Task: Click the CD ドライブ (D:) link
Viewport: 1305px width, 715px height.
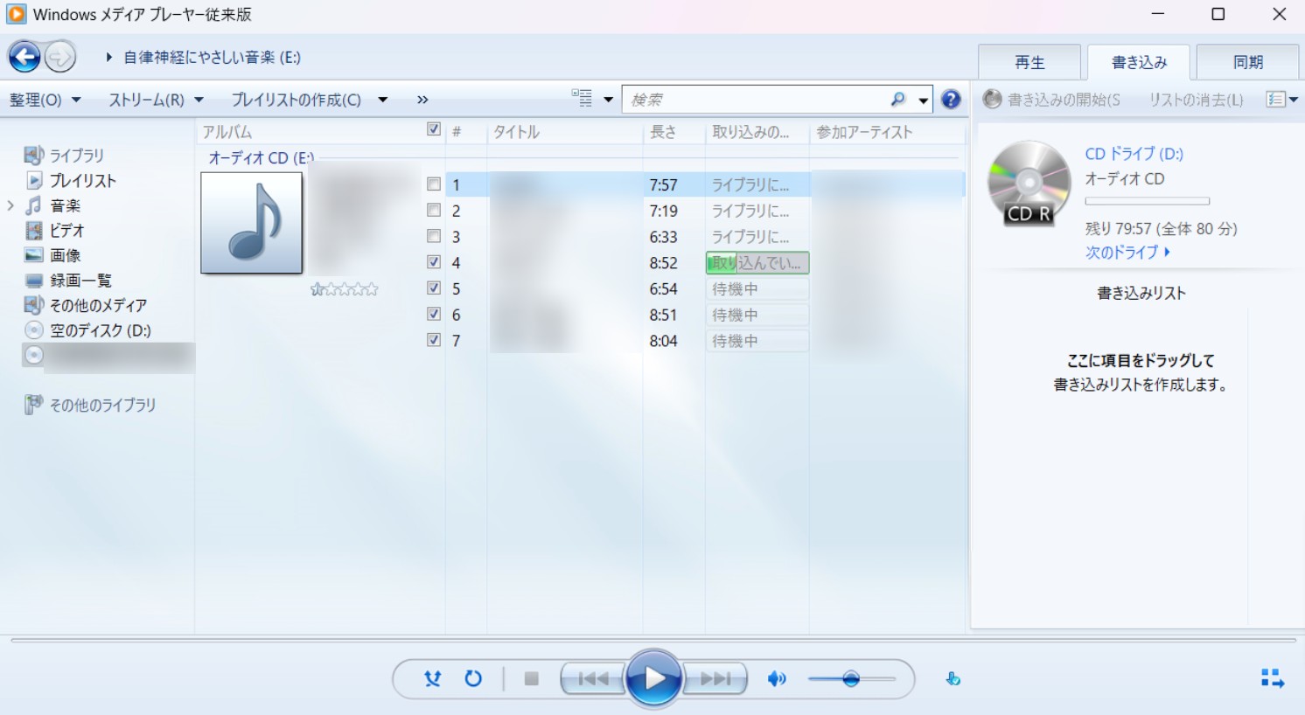Action: [x=1134, y=154]
